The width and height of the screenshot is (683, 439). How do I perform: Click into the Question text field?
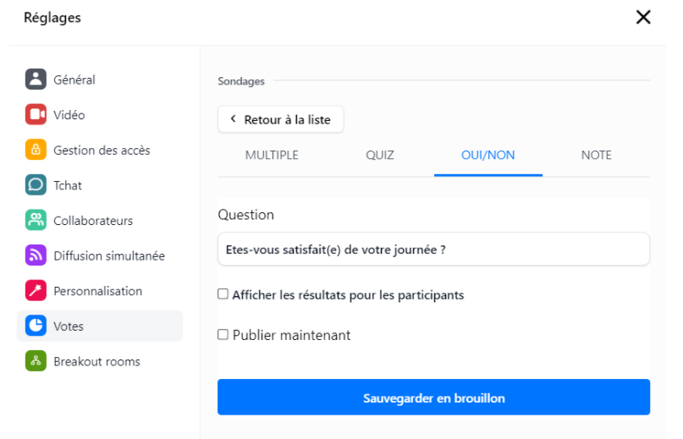pos(434,250)
